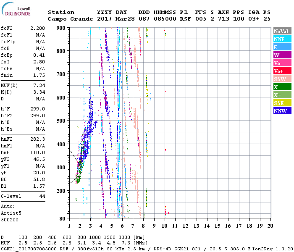Screen dimensions: 294x252
Task: Click the 10 MHz frequency axis label
Action: (165, 226)
